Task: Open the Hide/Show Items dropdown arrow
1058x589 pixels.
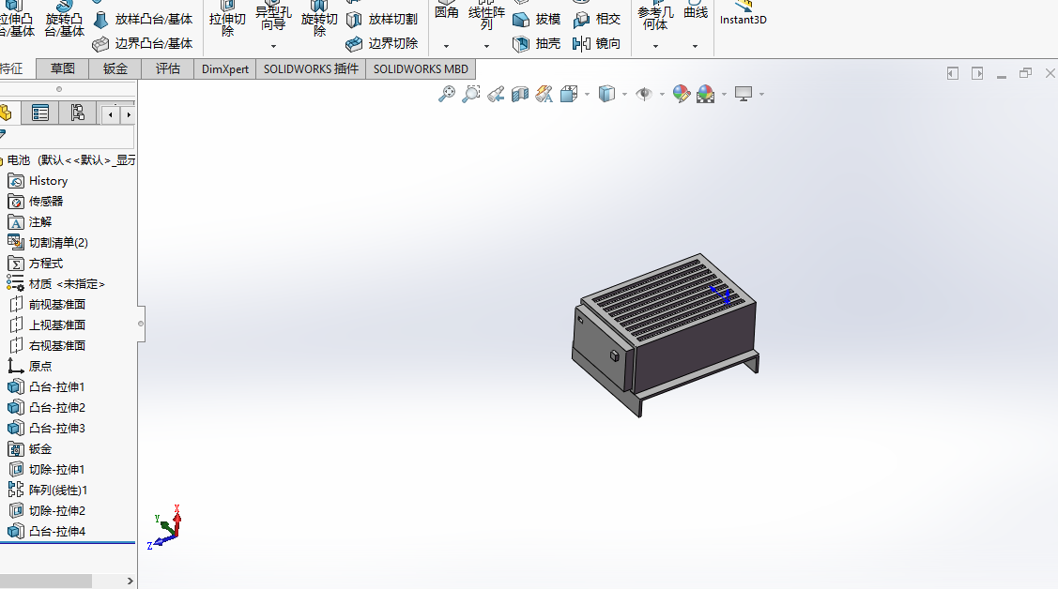Action: [662, 95]
